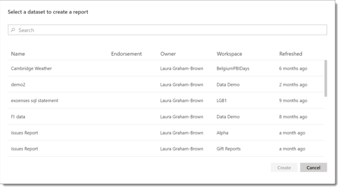Viewport: 340px width, 189px height.
Task: Click the LGB1 workspace cell
Action: [221, 101]
